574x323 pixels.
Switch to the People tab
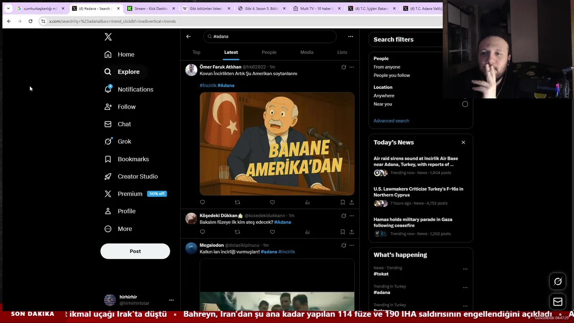click(x=269, y=52)
